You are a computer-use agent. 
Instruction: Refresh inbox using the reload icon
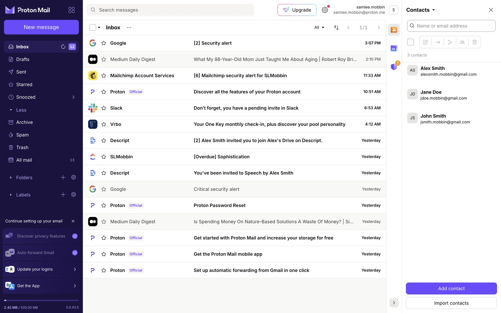click(x=63, y=47)
